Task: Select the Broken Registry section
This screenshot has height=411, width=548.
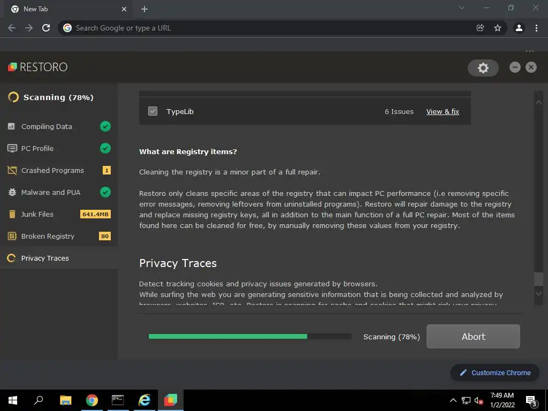Action: tap(59, 236)
